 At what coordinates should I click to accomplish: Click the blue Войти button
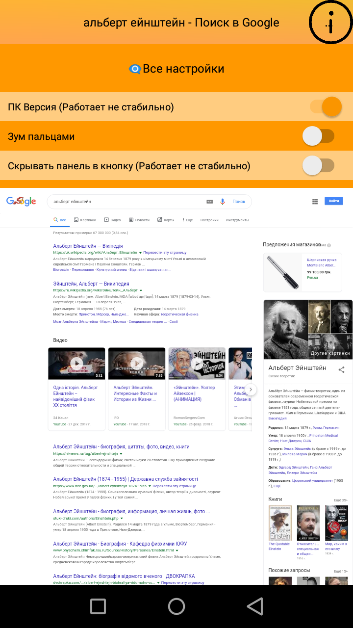(x=334, y=201)
